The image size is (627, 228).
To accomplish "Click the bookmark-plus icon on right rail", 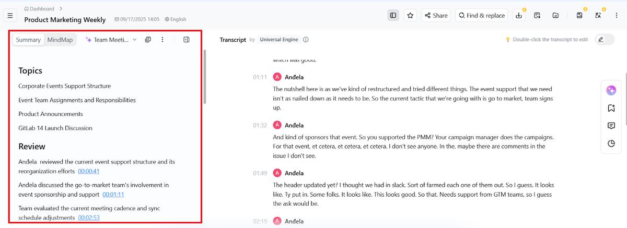I will [x=611, y=108].
